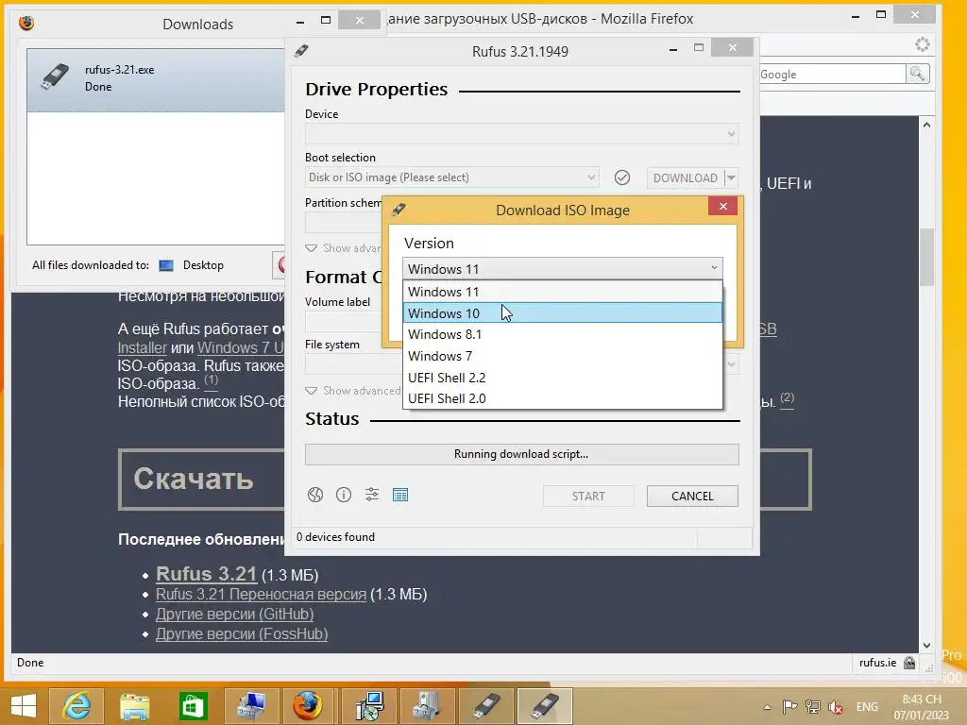Click the first Rufus USB taskbar icon
The height and width of the screenshot is (725, 967).
click(486, 706)
